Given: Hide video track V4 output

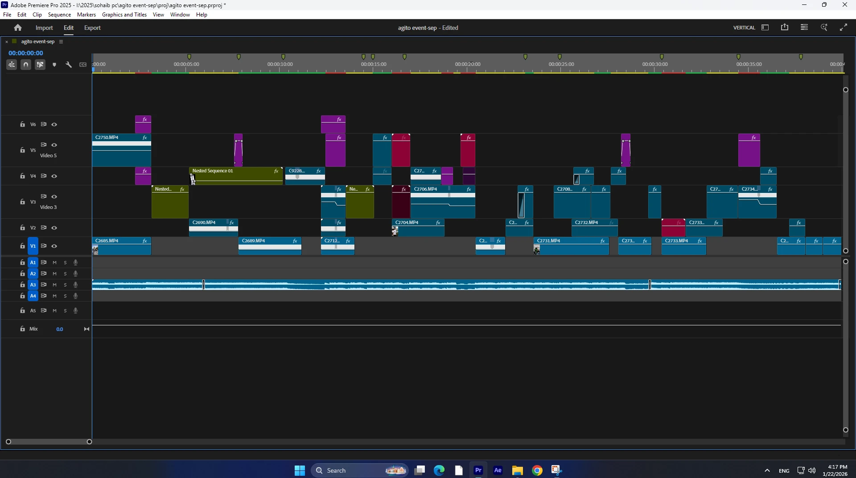Looking at the screenshot, I should click(x=54, y=176).
